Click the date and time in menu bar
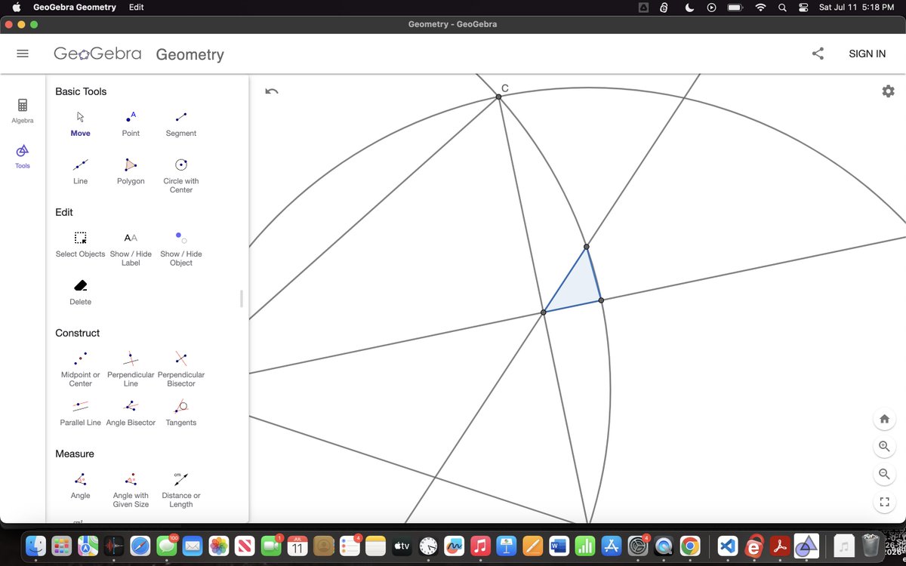906x566 pixels. [x=856, y=7]
